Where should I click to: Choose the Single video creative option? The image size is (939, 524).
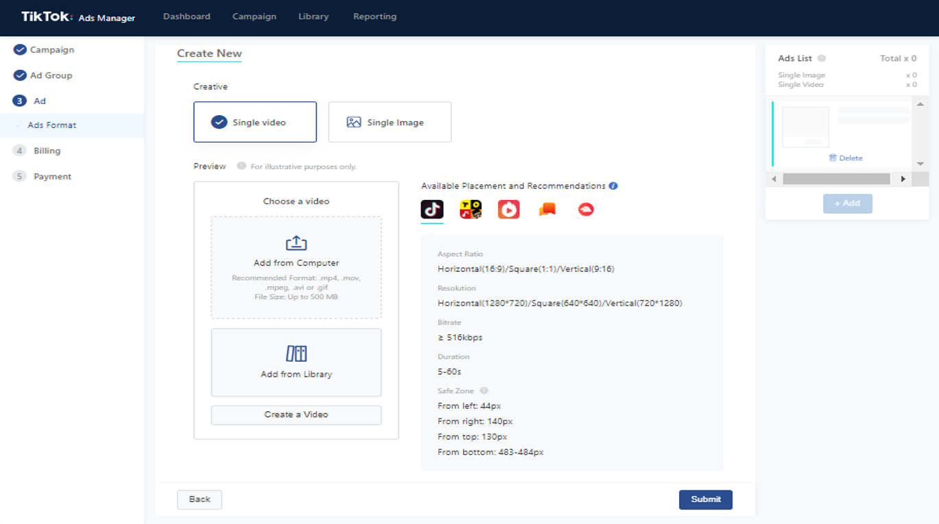pyautogui.click(x=255, y=122)
